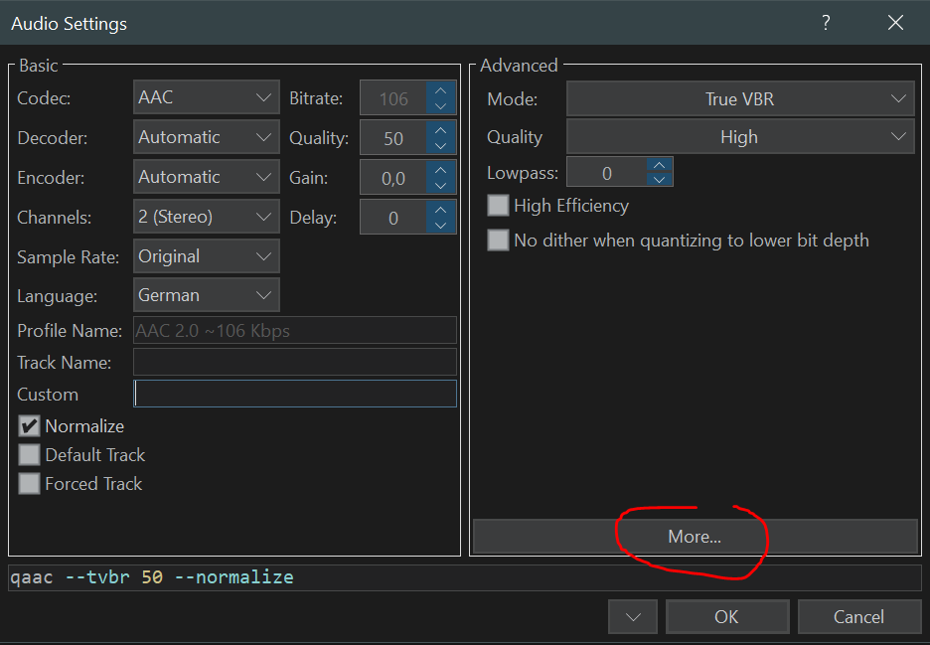Expand the small arrow button beside OK
This screenshot has width=930, height=645.
(633, 616)
